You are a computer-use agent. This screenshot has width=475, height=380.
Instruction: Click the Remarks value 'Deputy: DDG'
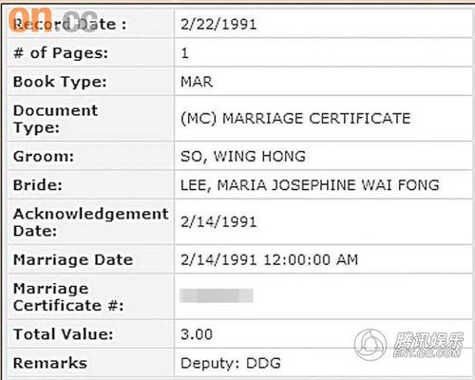pyautogui.click(x=231, y=363)
